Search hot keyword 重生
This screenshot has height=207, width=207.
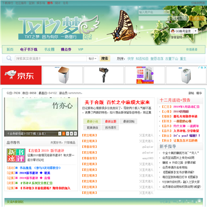click(x=183, y=59)
